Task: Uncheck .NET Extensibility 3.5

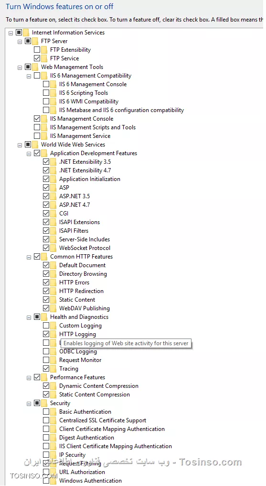Action: (x=46, y=162)
